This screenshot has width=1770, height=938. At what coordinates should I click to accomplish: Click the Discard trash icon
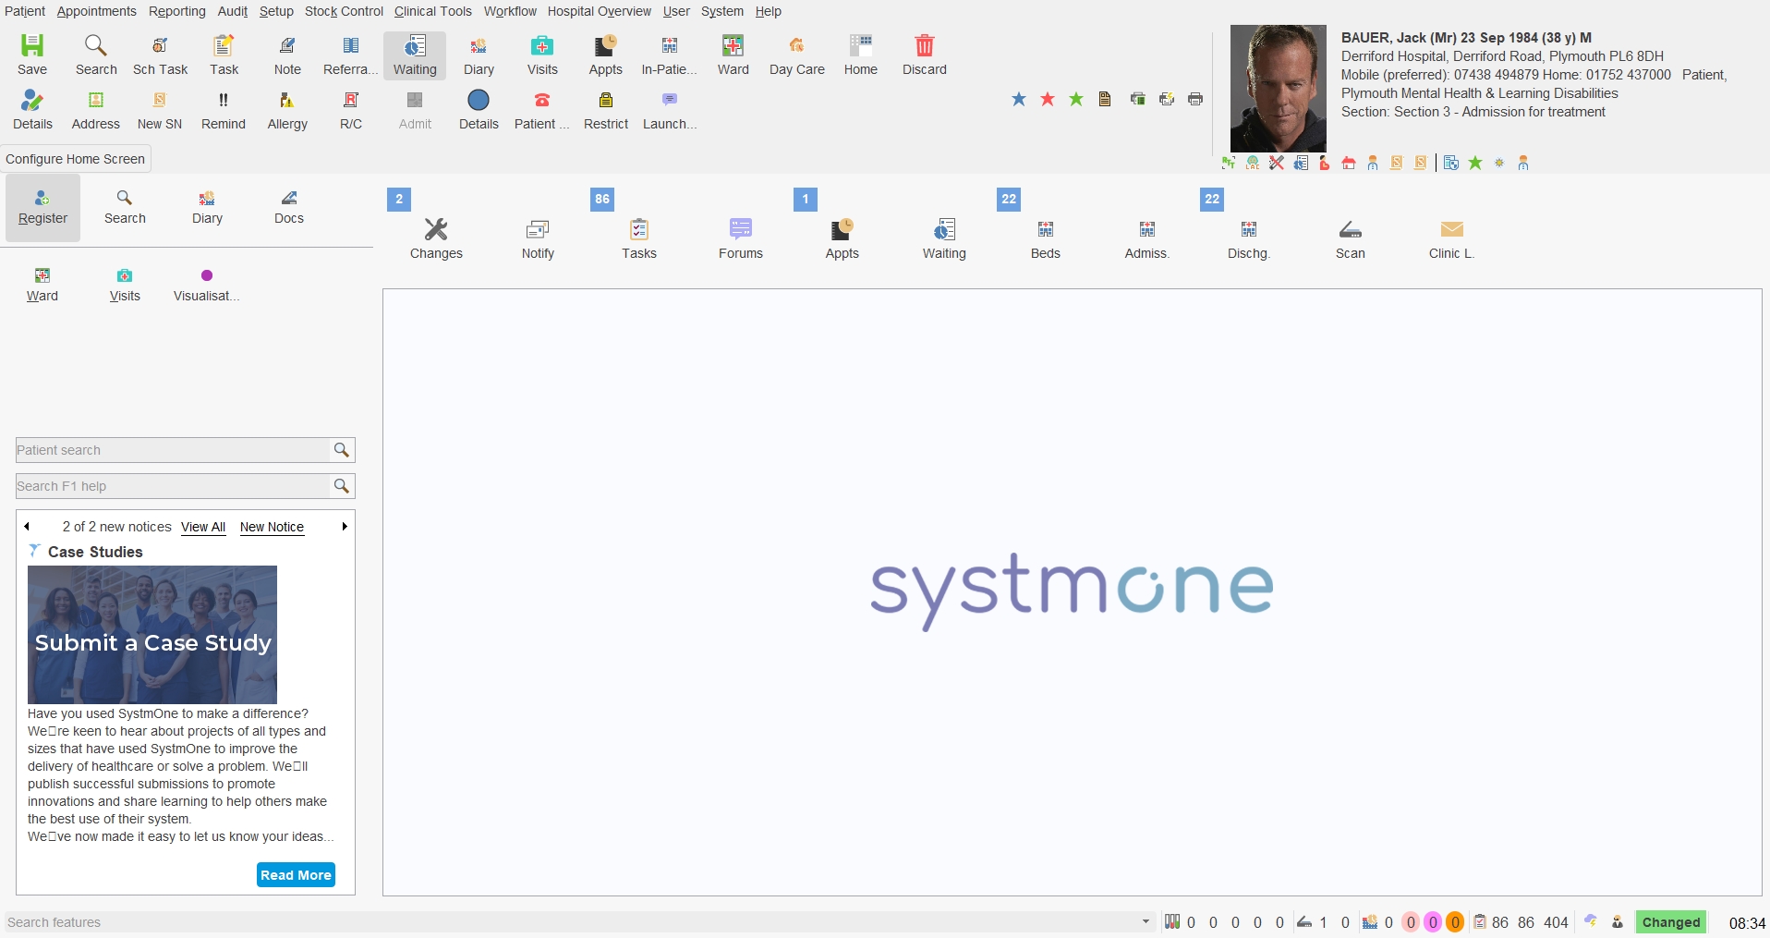(x=925, y=55)
